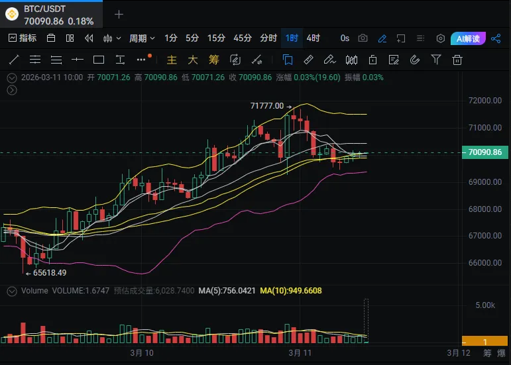This screenshot has height=365, width=511.
Task: Click the fullscreen/expand selection icon
Action: point(401,38)
